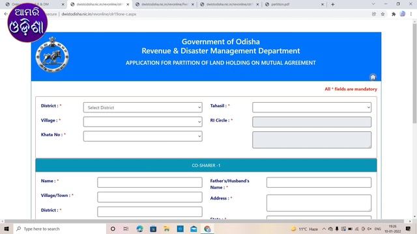Open a new browser tab

coord(333,5)
